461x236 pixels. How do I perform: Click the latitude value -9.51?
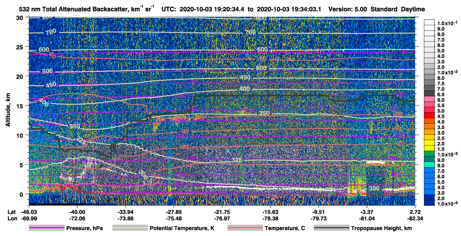[319, 212]
